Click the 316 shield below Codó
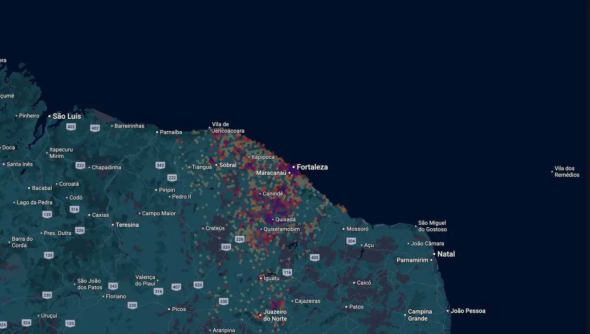Viewport: 590px width, 334px height. (x=74, y=209)
